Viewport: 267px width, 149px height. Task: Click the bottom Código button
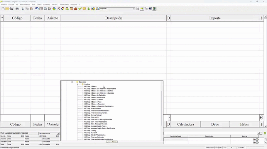click(15, 124)
